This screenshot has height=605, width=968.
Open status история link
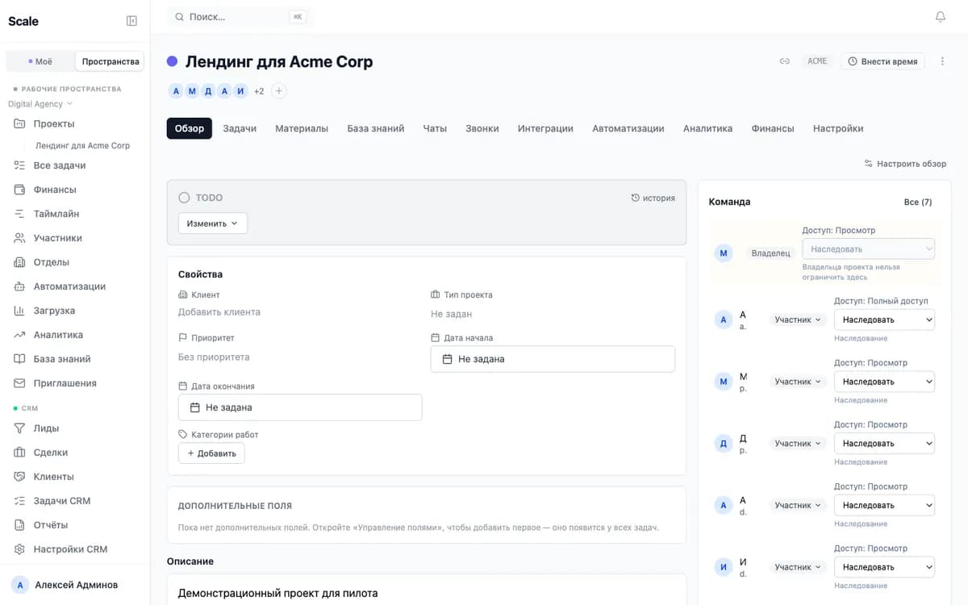653,198
